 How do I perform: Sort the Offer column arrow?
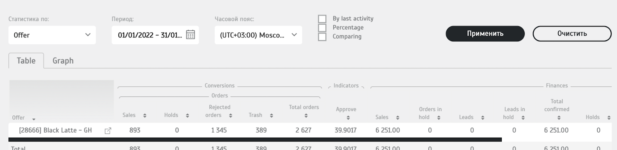[34, 119]
